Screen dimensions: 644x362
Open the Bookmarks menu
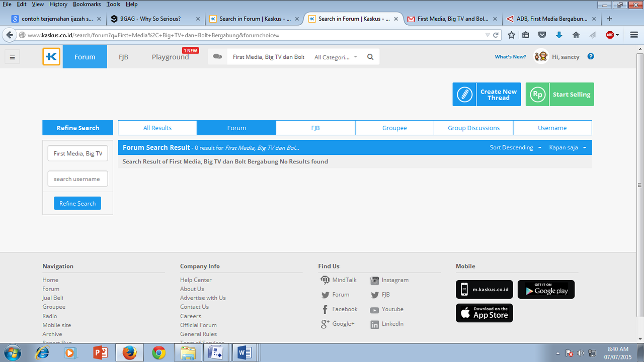click(87, 4)
